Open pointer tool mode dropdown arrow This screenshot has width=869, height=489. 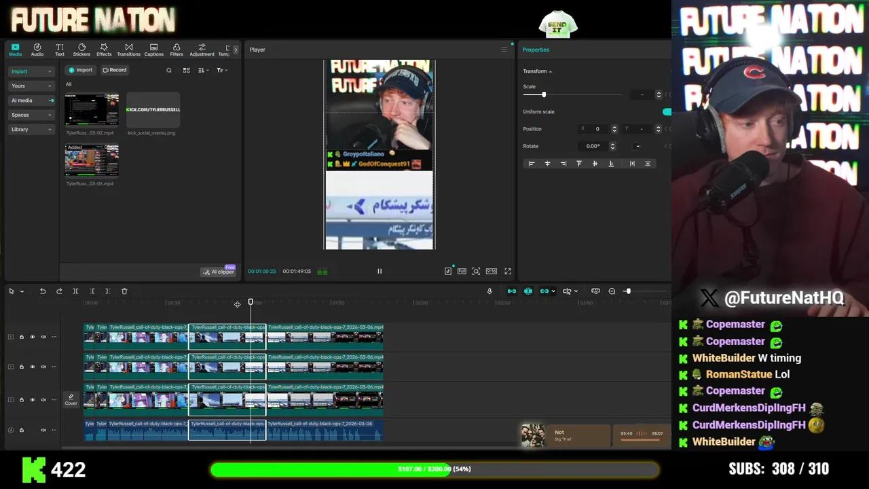22,291
